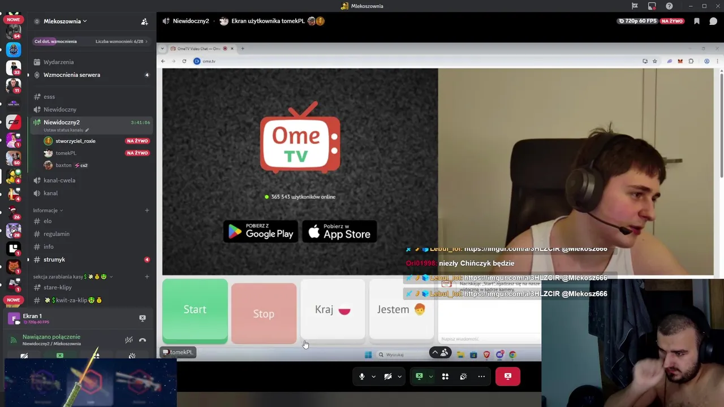Mute microphone in the call control bar
Viewport: 724px width, 407px height.
[362, 376]
